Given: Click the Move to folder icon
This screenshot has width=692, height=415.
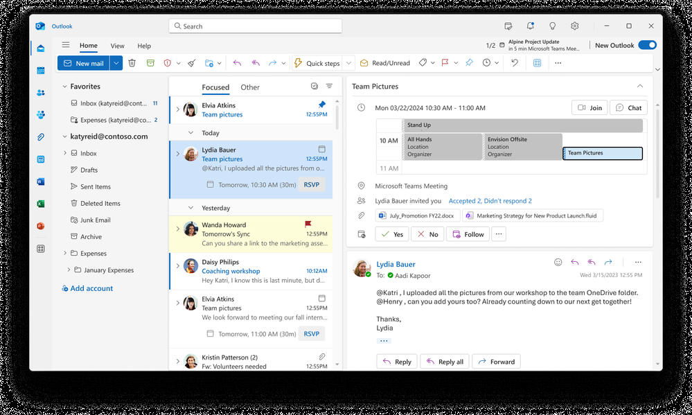Looking at the screenshot, I should pyautogui.click(x=209, y=63).
